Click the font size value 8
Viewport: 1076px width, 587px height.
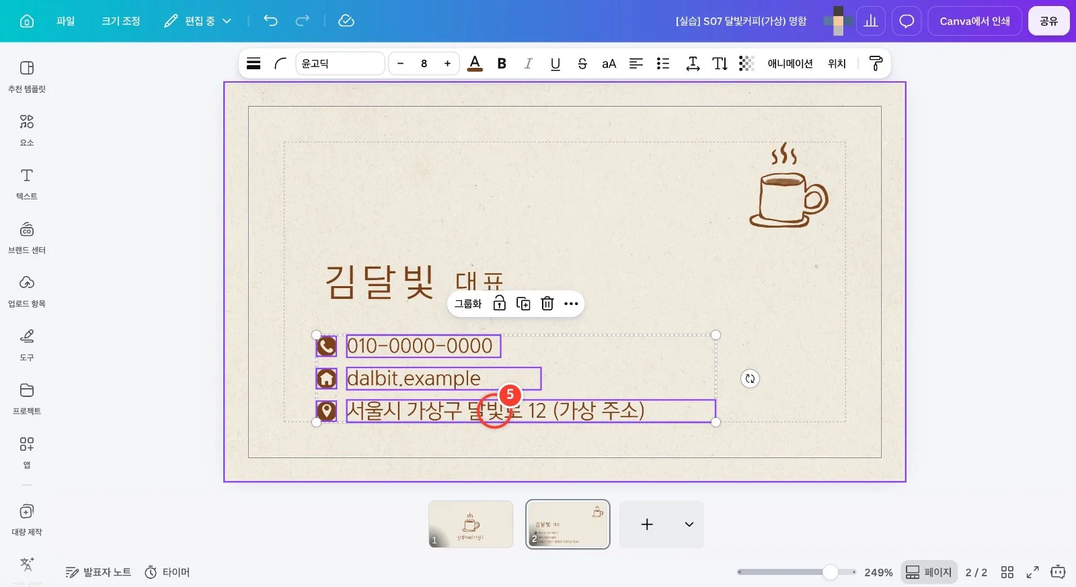click(424, 63)
